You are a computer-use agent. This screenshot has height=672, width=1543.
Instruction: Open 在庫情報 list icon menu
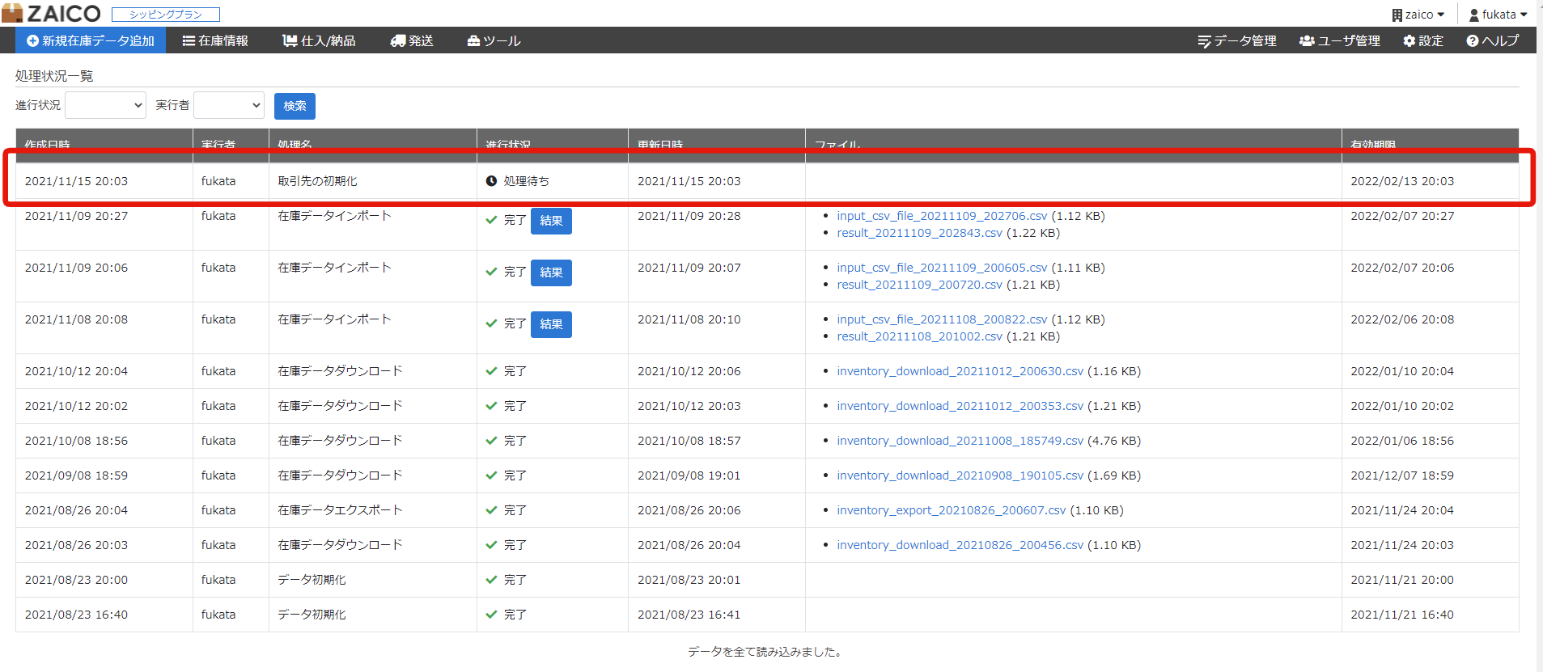(189, 40)
